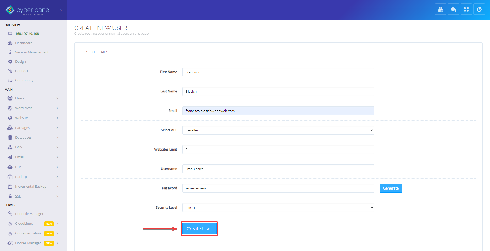Click the Create User button
Viewport: 490px width, 251px height.
pos(199,229)
